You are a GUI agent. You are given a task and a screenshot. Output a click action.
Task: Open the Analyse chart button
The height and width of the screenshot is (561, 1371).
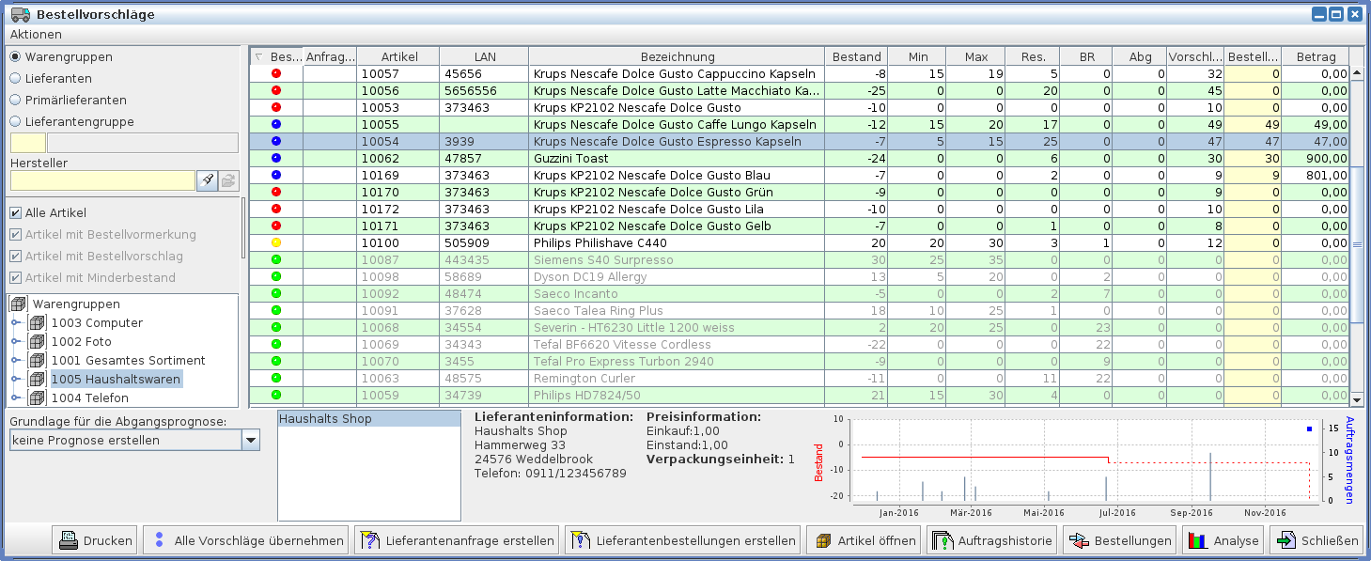tap(1196, 540)
